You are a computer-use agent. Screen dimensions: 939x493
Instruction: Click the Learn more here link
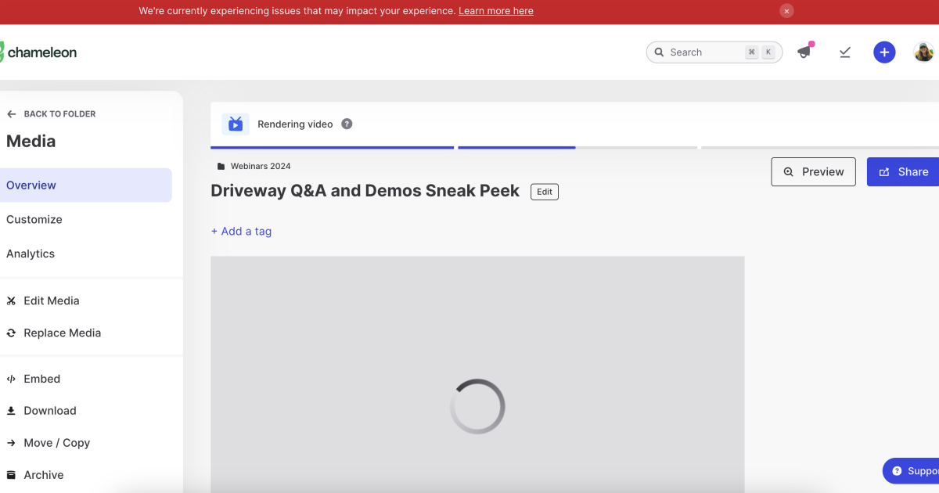point(495,11)
